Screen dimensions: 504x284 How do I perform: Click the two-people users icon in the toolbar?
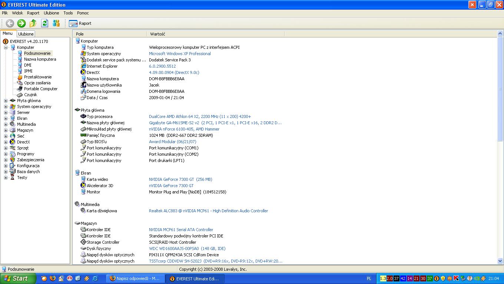(x=56, y=23)
